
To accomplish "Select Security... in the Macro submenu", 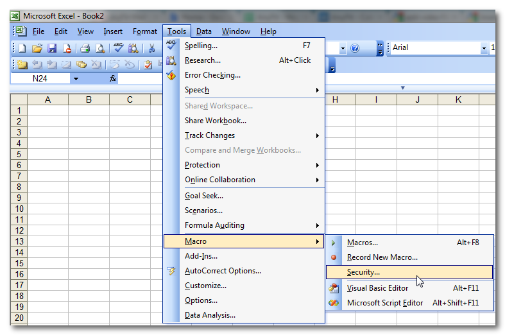I will (363, 272).
